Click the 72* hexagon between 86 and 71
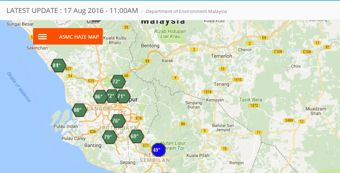The width and height of the screenshot is (340, 173). [112, 95]
